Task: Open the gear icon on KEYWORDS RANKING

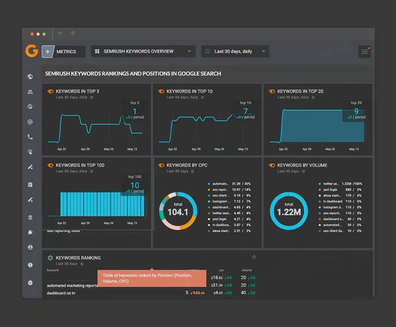Action: coord(50,258)
